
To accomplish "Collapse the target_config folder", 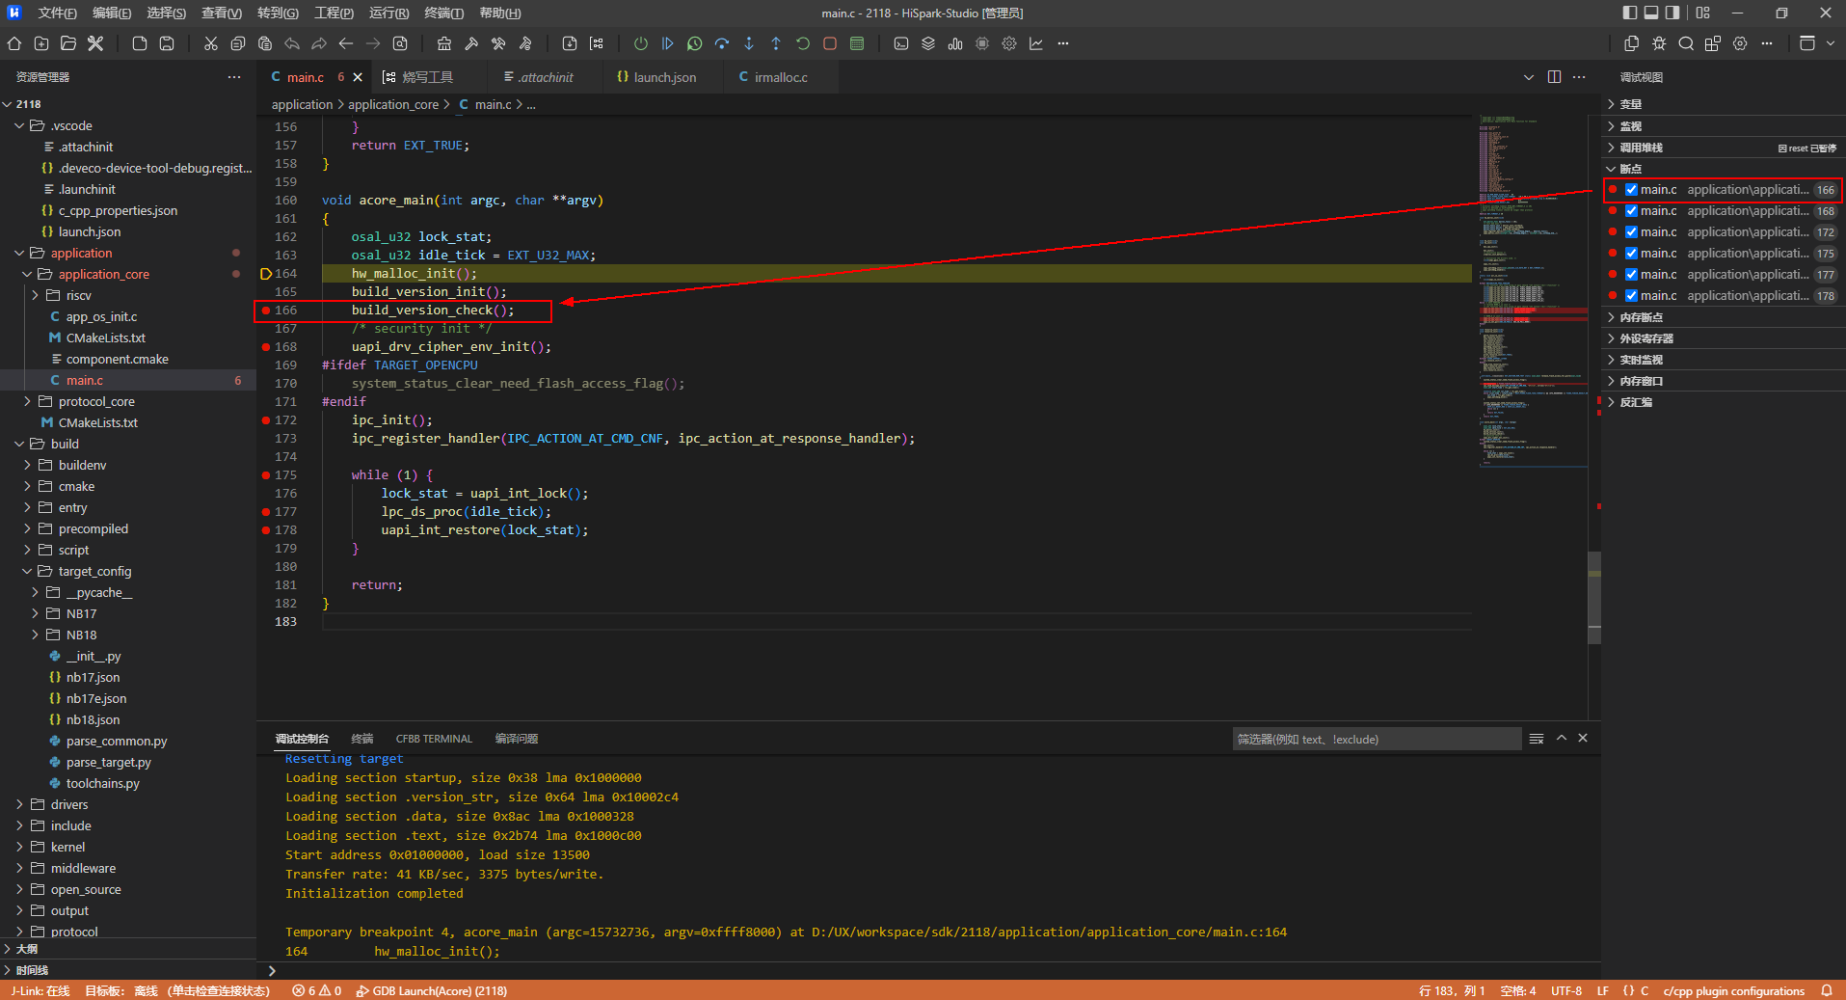I will 94,571.
